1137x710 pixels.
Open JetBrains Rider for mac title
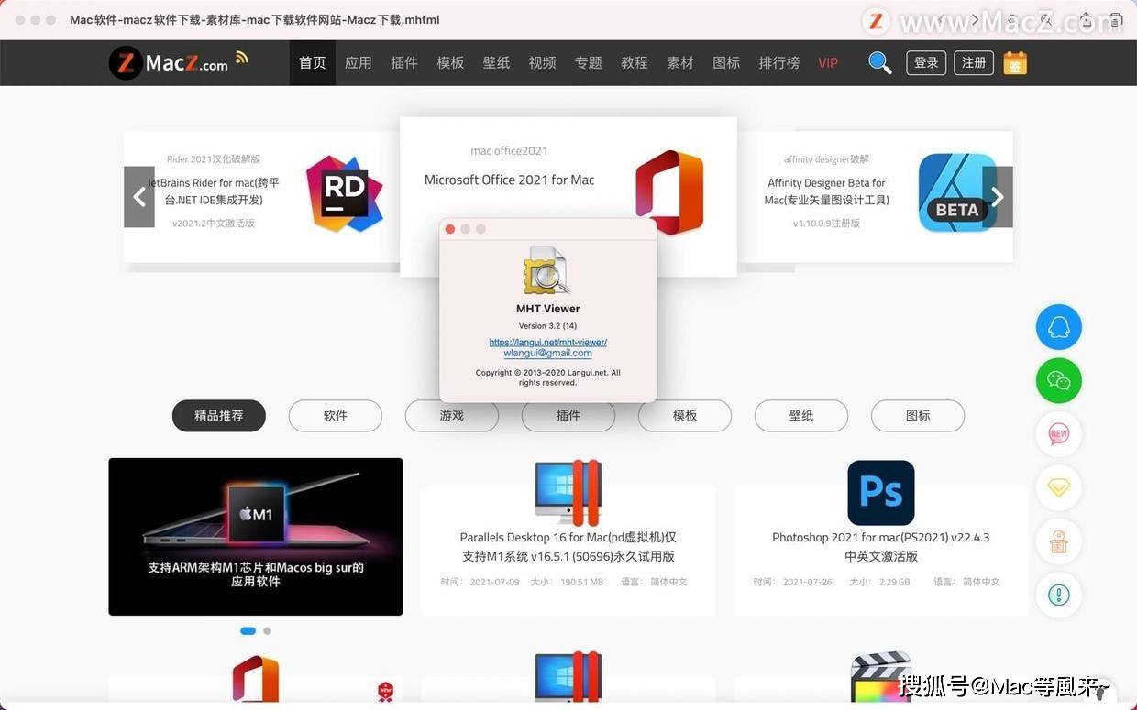click(x=214, y=191)
